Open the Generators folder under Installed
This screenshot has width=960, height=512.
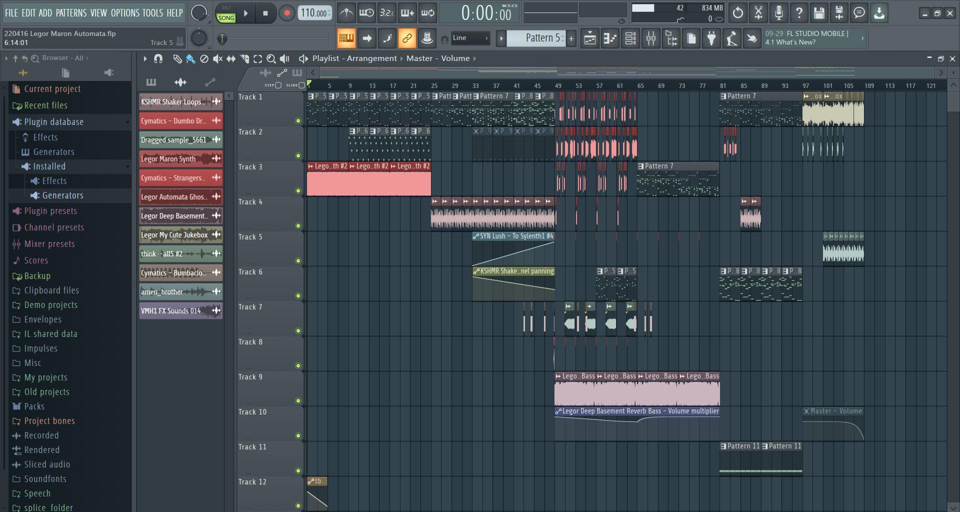(x=62, y=195)
